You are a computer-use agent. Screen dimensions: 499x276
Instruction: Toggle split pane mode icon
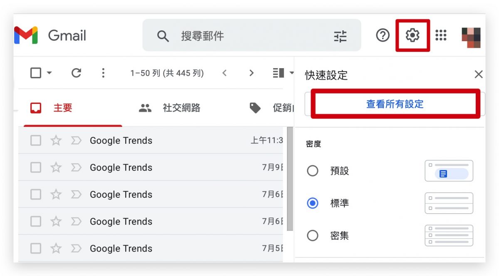click(x=278, y=73)
